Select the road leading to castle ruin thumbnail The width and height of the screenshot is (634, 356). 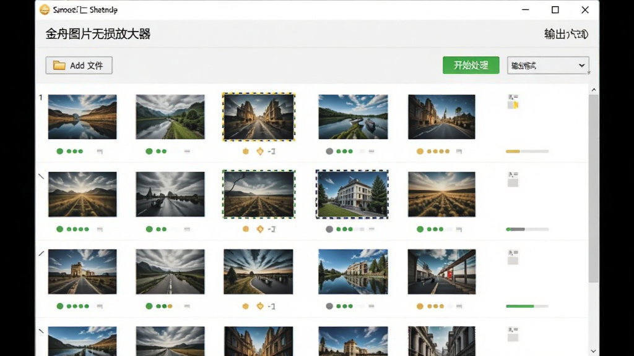[82, 272]
